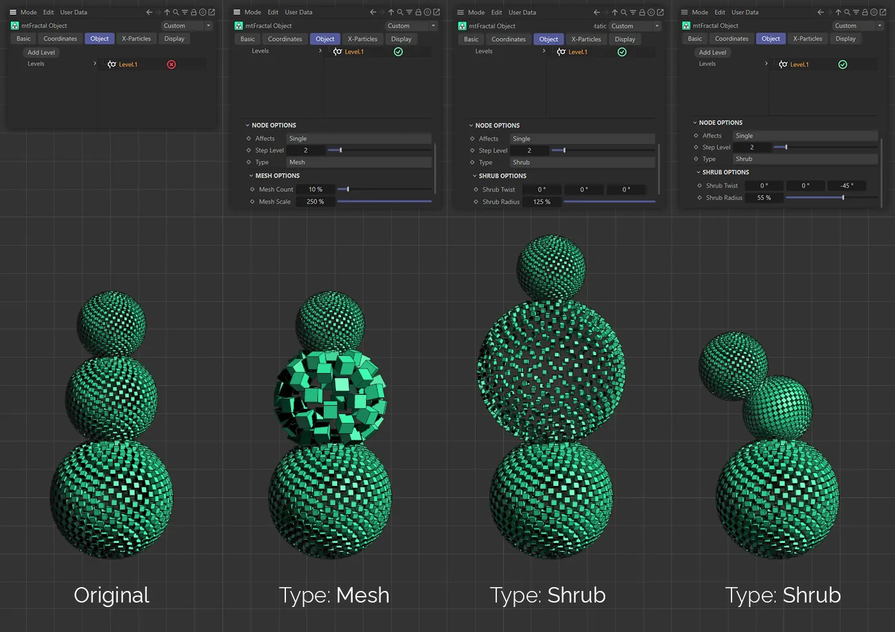Open the hamburger menu in the leftmost panel
The width and height of the screenshot is (895, 632).
click(13, 12)
